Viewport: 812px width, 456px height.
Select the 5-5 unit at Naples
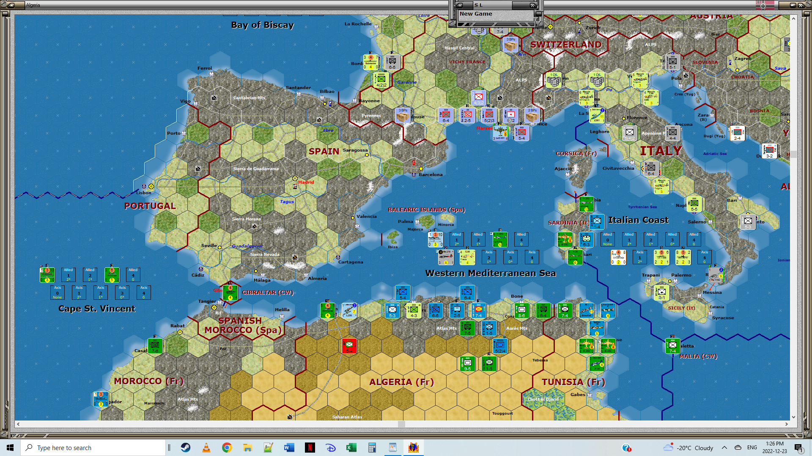coord(694,204)
